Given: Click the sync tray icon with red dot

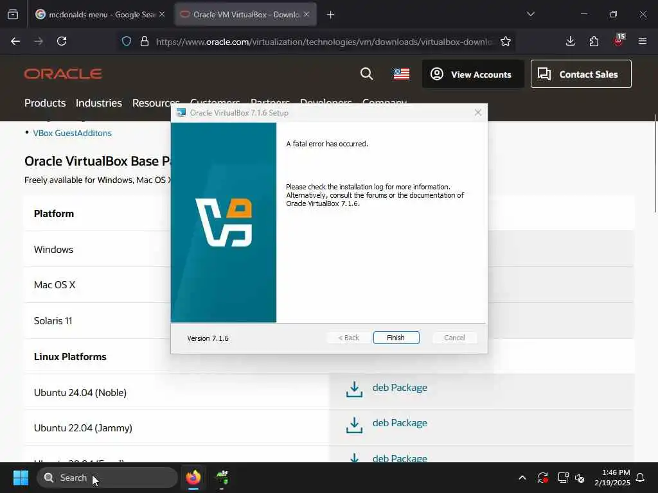Looking at the screenshot, I should coord(542,478).
